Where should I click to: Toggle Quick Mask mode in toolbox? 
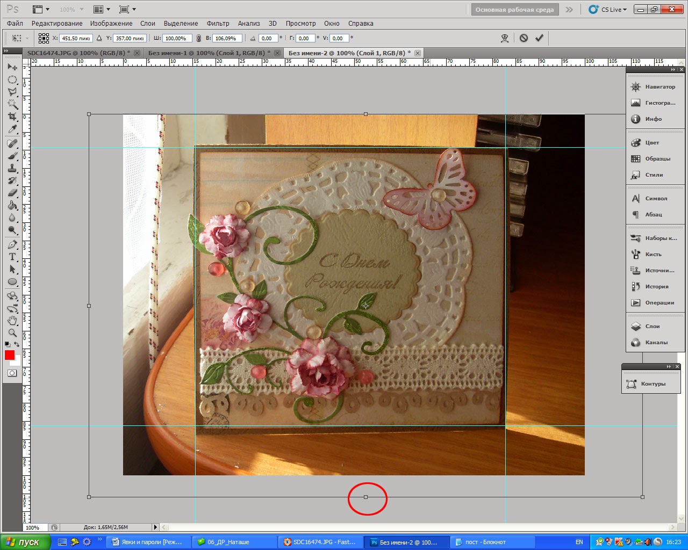coord(12,373)
